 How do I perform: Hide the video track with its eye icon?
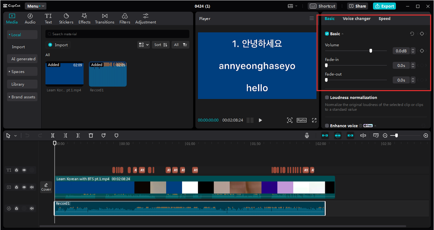tap(24, 187)
